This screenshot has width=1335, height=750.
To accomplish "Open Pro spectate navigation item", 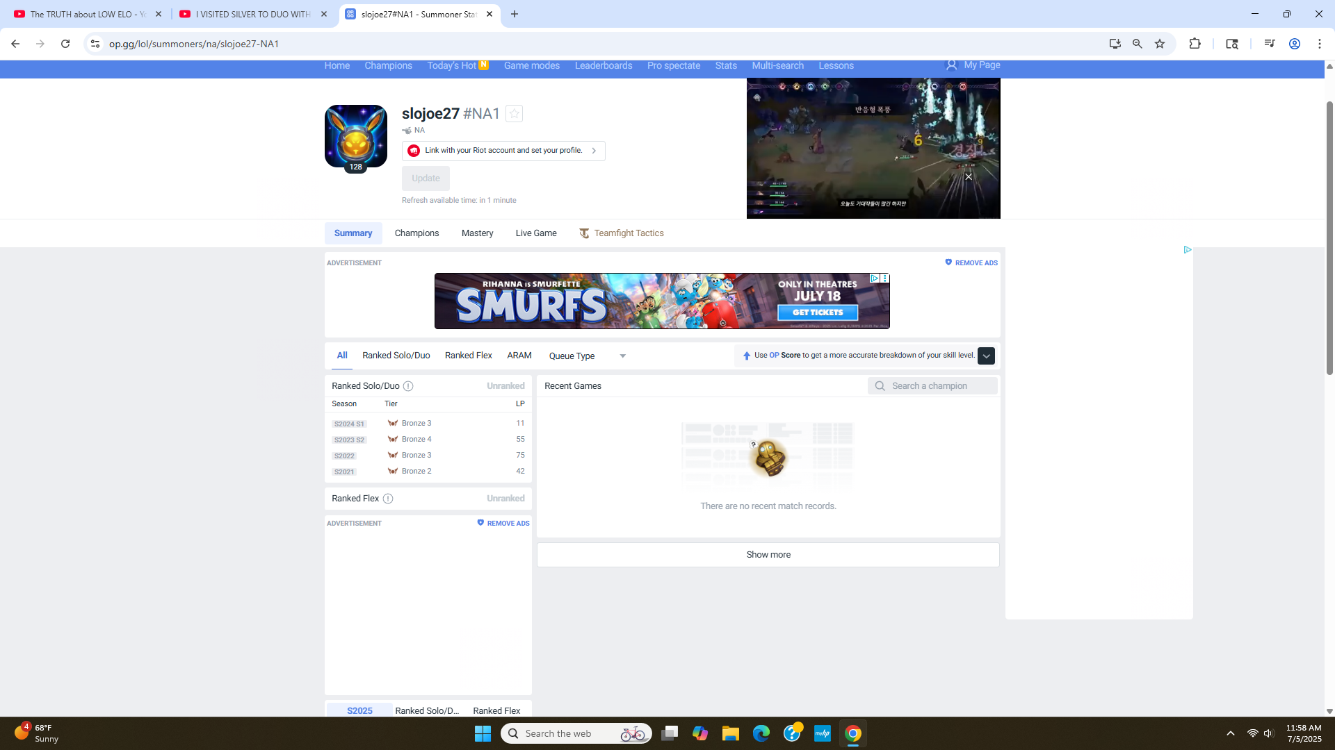I will click(674, 65).
